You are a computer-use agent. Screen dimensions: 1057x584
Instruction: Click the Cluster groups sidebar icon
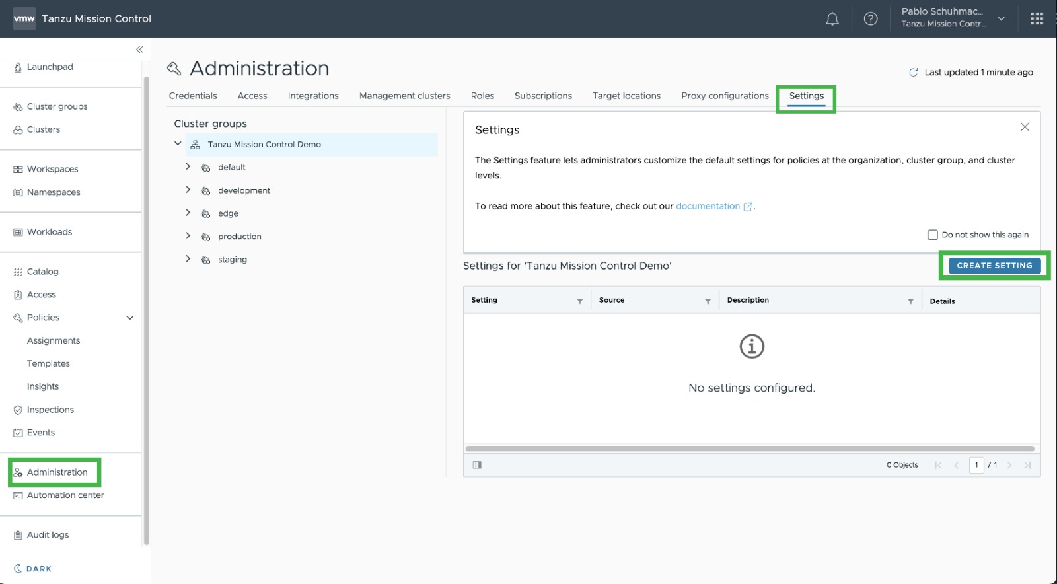click(x=18, y=107)
